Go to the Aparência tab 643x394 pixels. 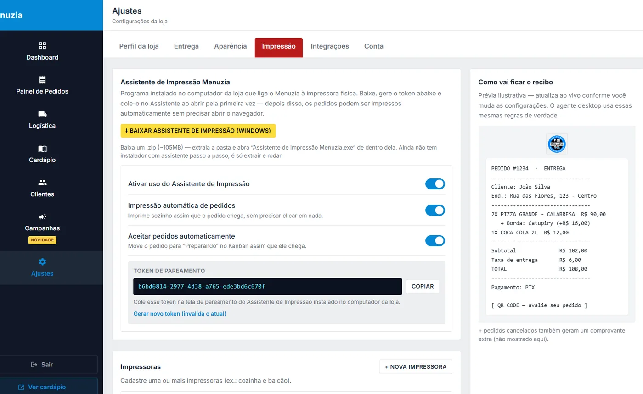(x=231, y=46)
